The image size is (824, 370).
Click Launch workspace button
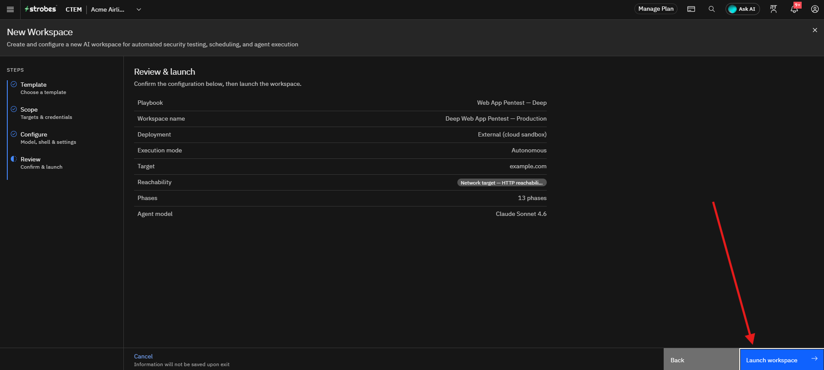point(782,360)
